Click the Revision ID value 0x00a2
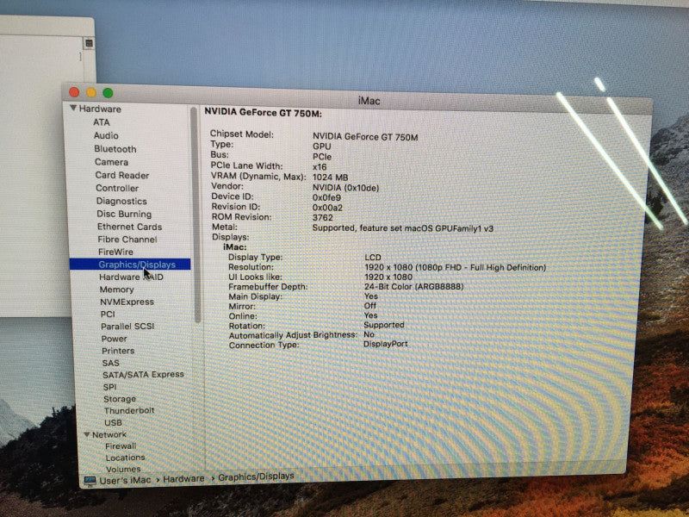The height and width of the screenshot is (517, 689). 327,208
